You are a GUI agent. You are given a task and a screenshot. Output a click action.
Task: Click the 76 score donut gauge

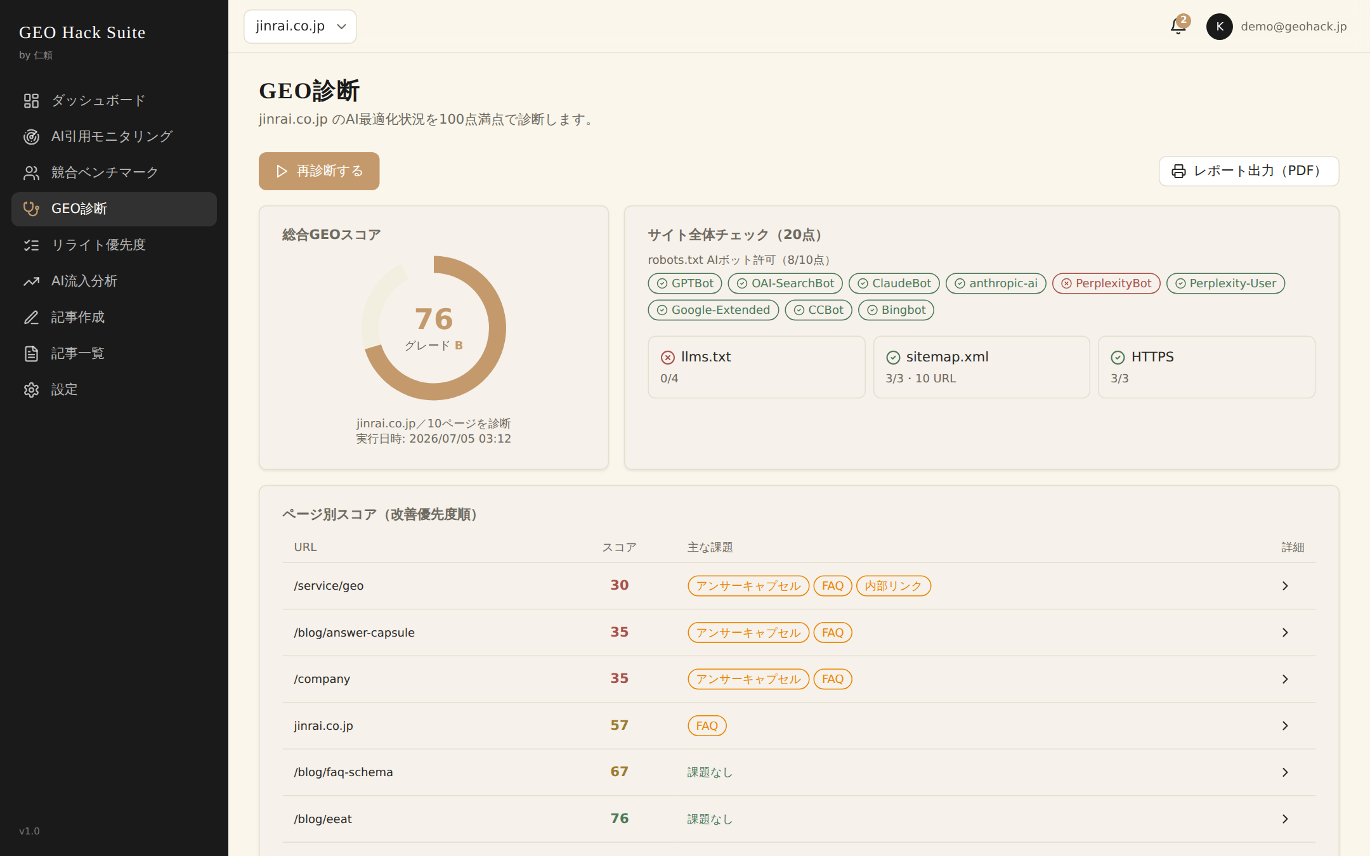[x=434, y=328]
